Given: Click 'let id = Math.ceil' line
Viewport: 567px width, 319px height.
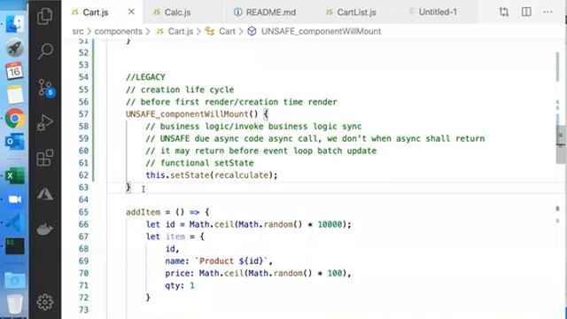Looking at the screenshot, I should 248,224.
